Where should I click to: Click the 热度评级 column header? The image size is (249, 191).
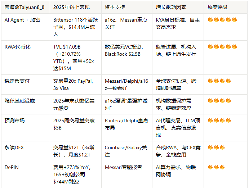tap(217, 7)
